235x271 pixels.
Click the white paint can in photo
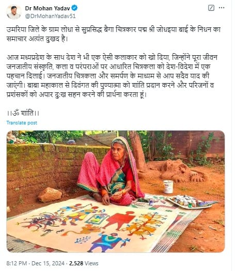click(168, 187)
